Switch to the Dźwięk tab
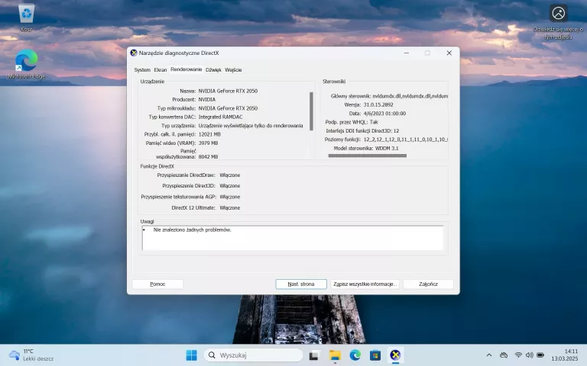The image size is (587, 366). click(x=213, y=70)
